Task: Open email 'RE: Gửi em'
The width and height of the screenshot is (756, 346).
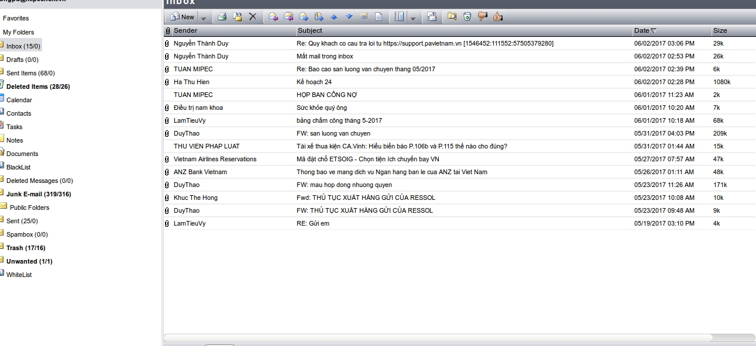Action: pos(459,223)
